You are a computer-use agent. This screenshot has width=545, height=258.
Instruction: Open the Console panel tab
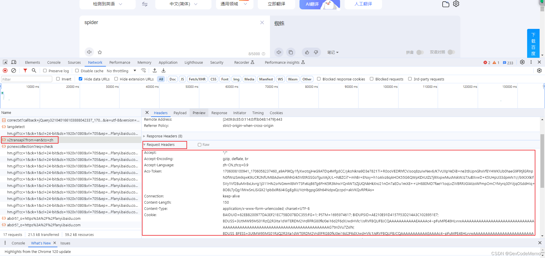pos(54,63)
